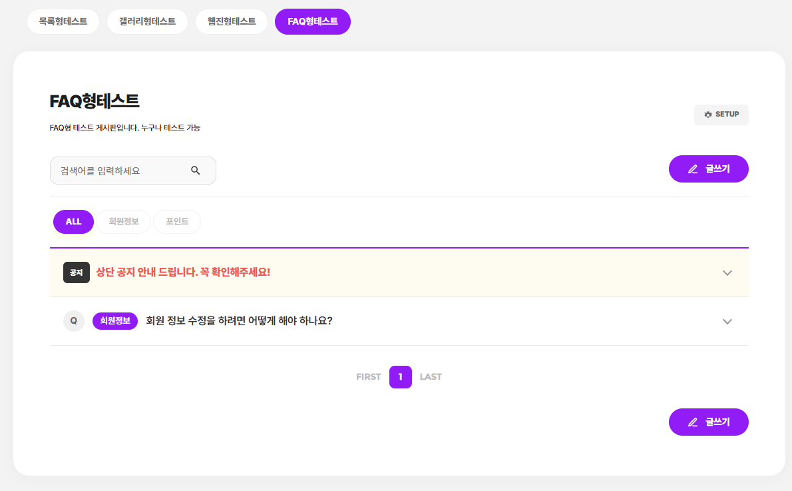Open the 목록형테스트 board tab
Viewport: 792px width, 491px height.
63,21
